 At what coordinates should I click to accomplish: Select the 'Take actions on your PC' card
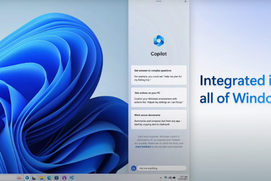coord(159,97)
